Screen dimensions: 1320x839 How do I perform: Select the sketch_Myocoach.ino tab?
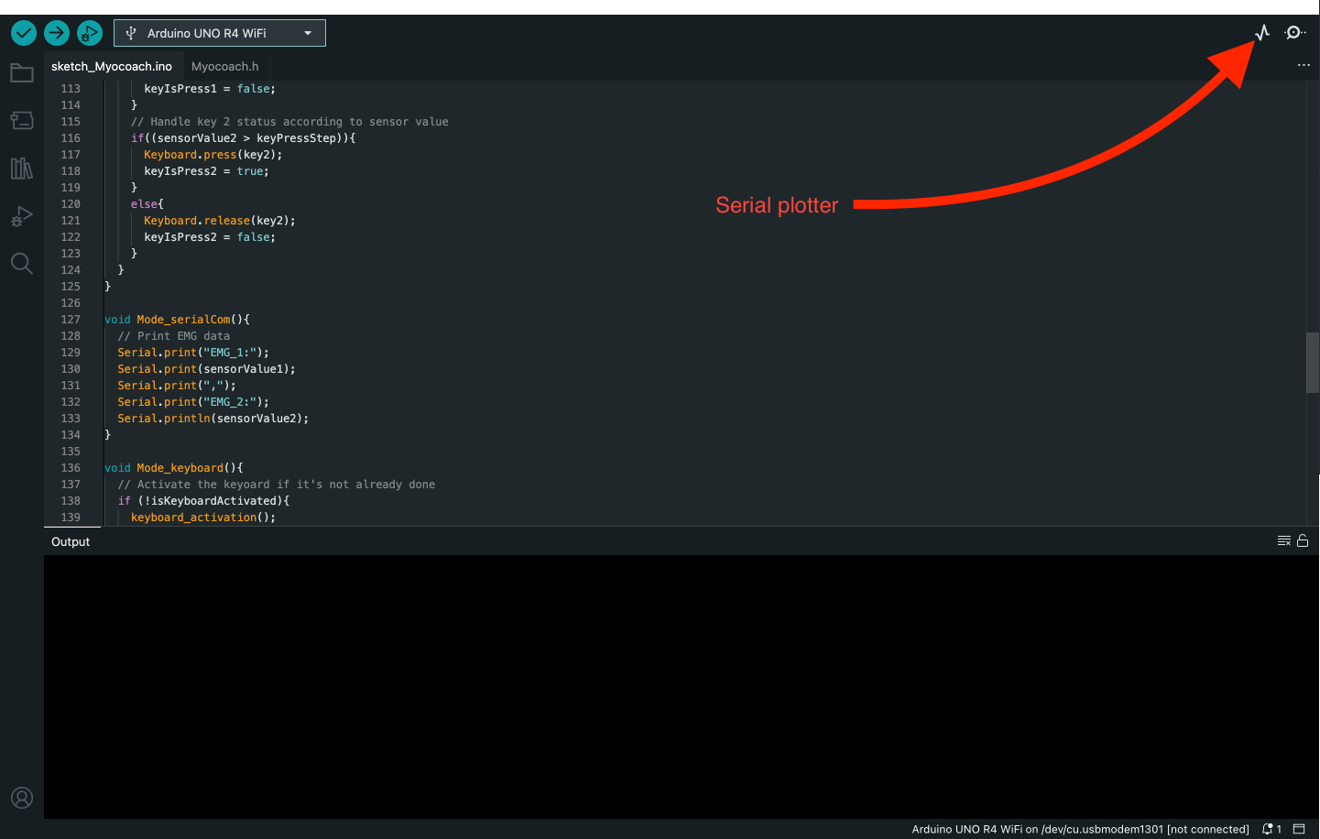click(x=112, y=67)
